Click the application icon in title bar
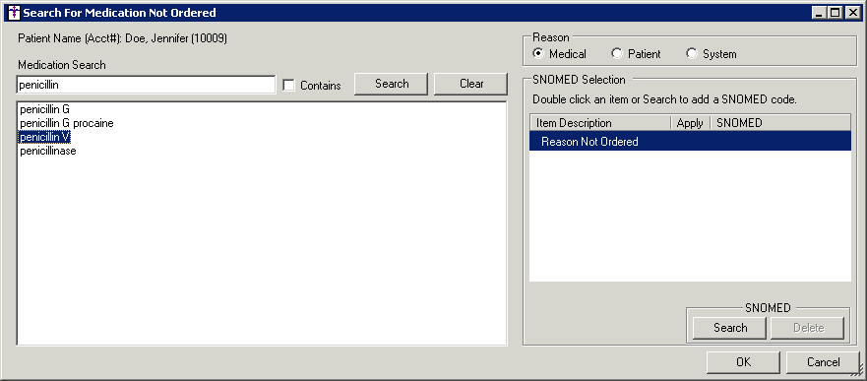Screen dimensions: 867x381 (15, 12)
